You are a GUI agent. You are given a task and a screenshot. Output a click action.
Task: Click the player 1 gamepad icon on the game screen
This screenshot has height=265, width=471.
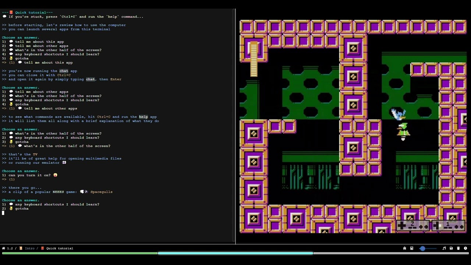click(x=449, y=225)
